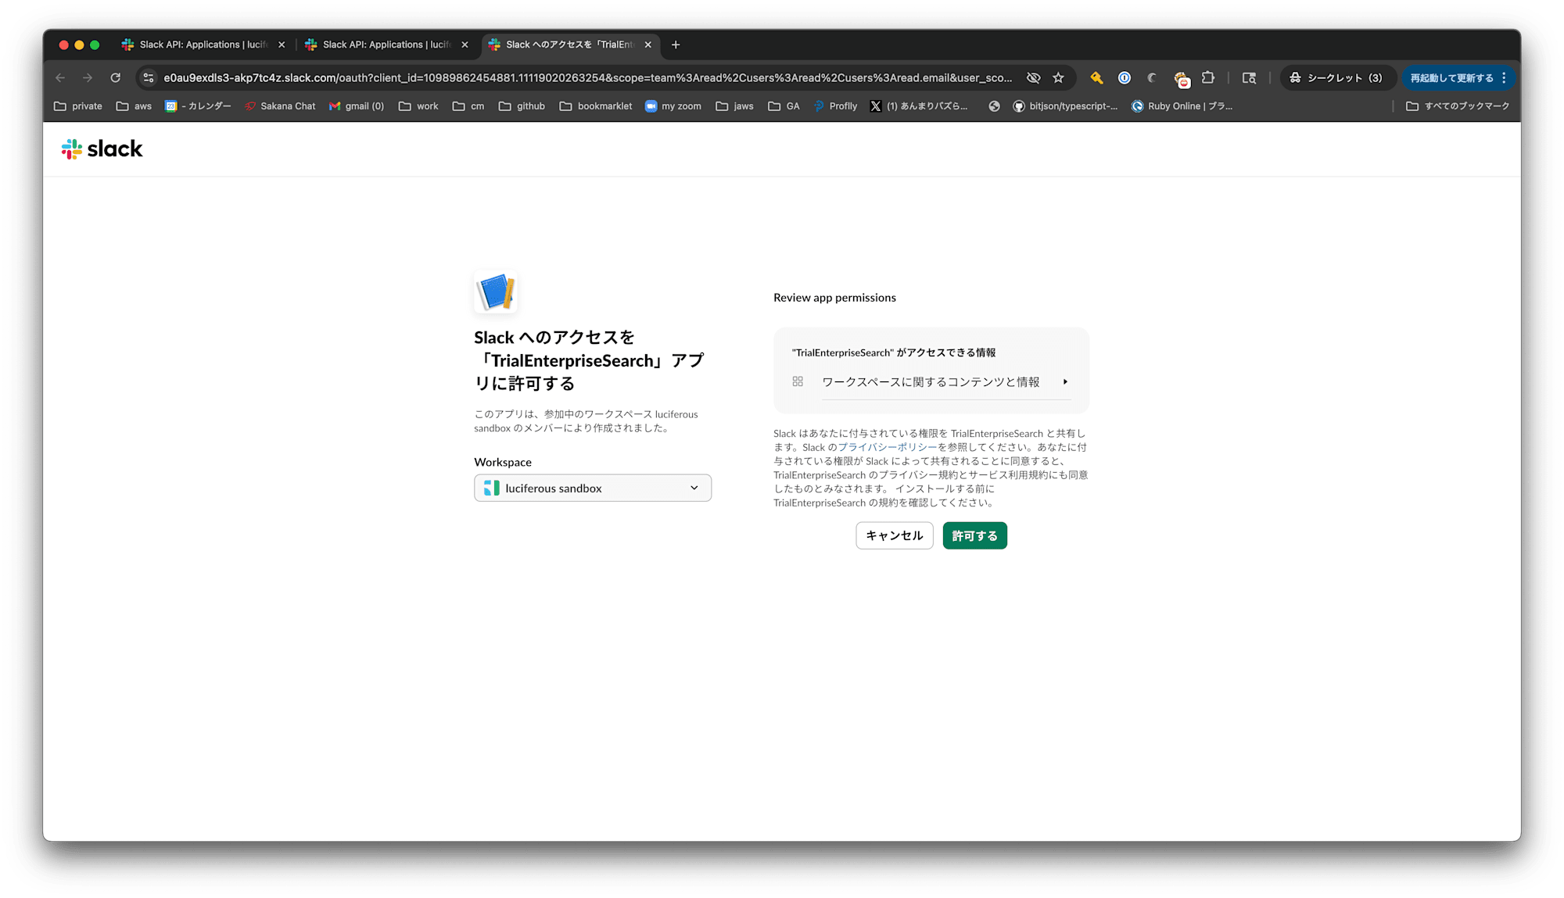Open the 1Password extension icon
Screen dimensions: 1564x898
(1125, 77)
